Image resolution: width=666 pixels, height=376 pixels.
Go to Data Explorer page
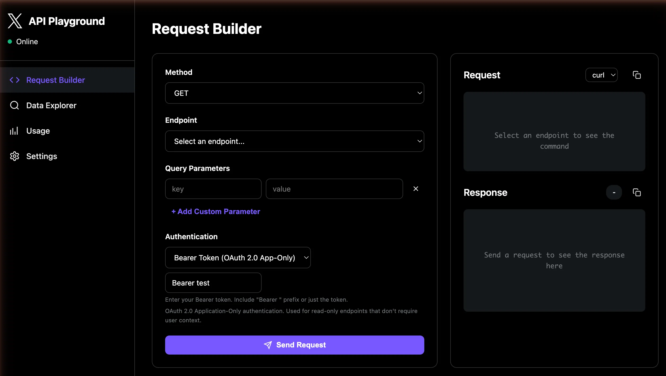tap(67, 105)
